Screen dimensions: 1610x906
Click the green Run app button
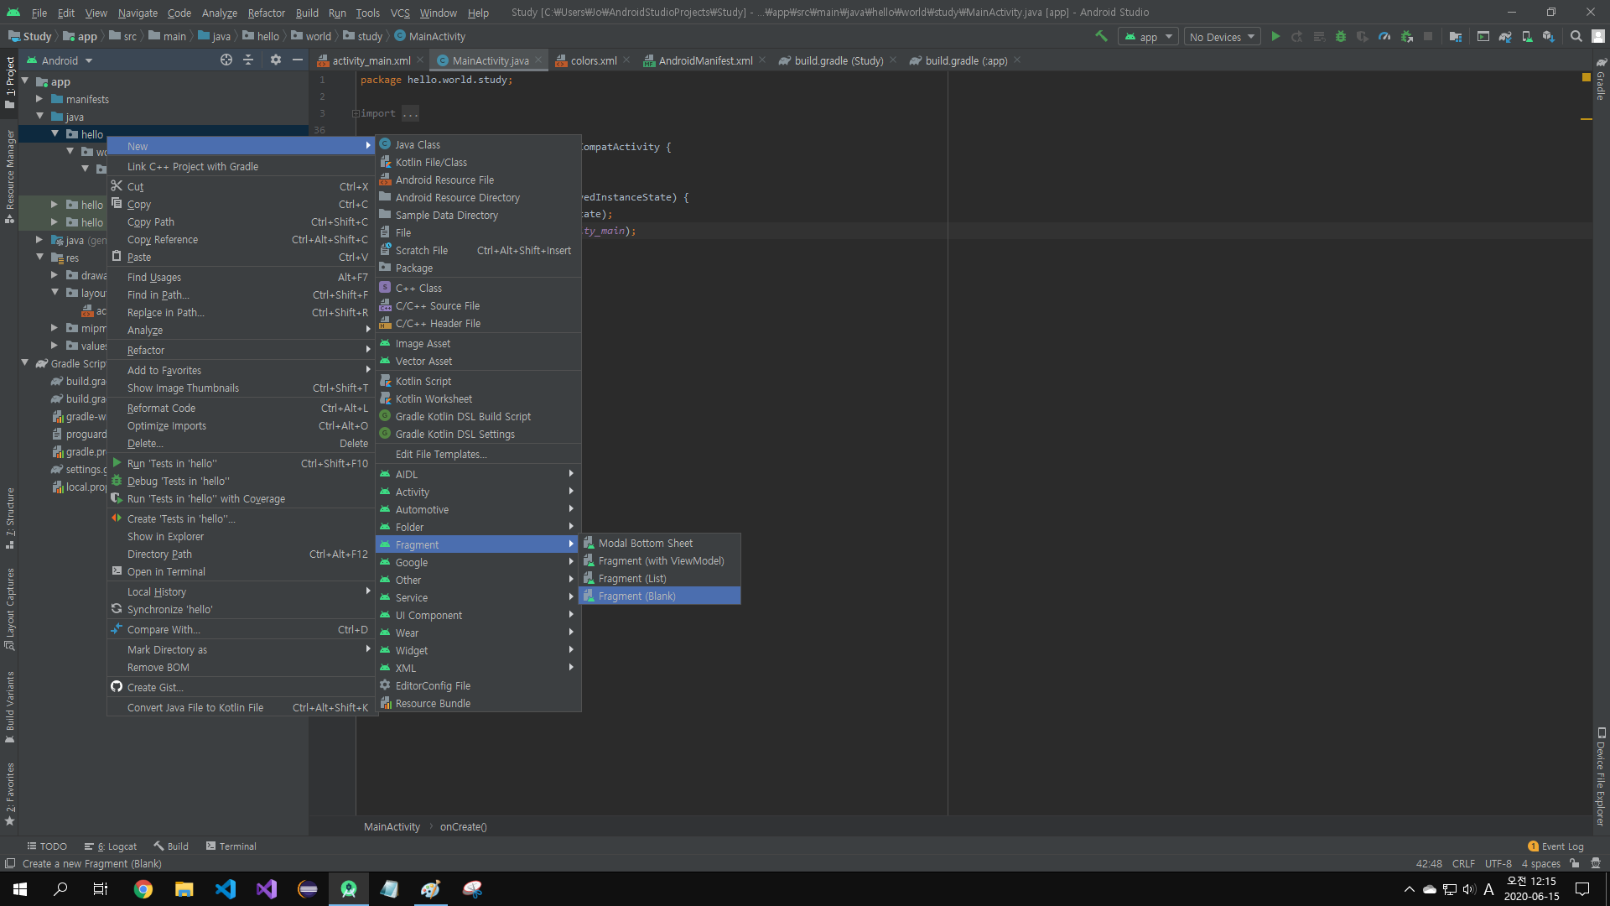pyautogui.click(x=1275, y=36)
